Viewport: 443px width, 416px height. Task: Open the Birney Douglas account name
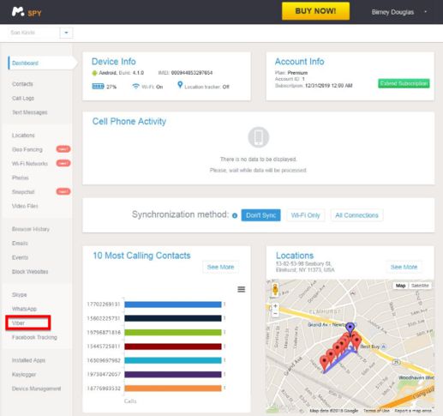point(392,12)
